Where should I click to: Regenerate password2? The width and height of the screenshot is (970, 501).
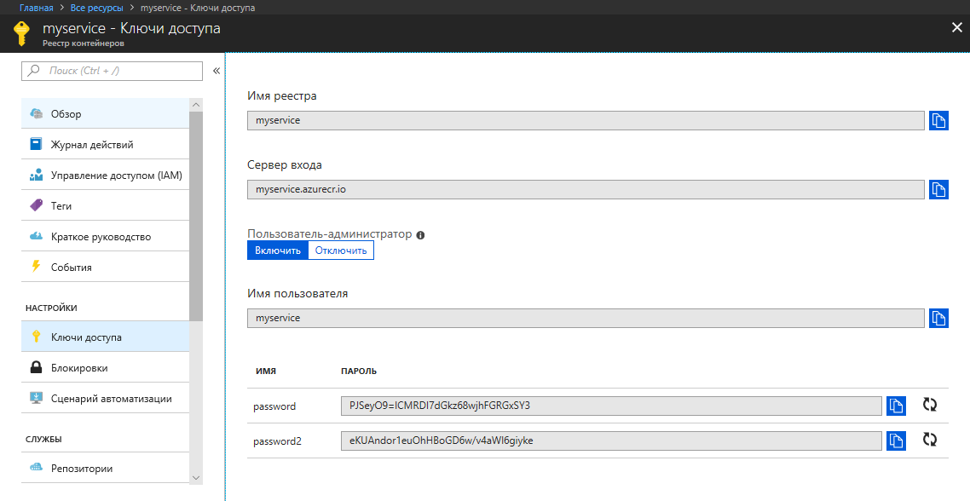click(x=930, y=440)
